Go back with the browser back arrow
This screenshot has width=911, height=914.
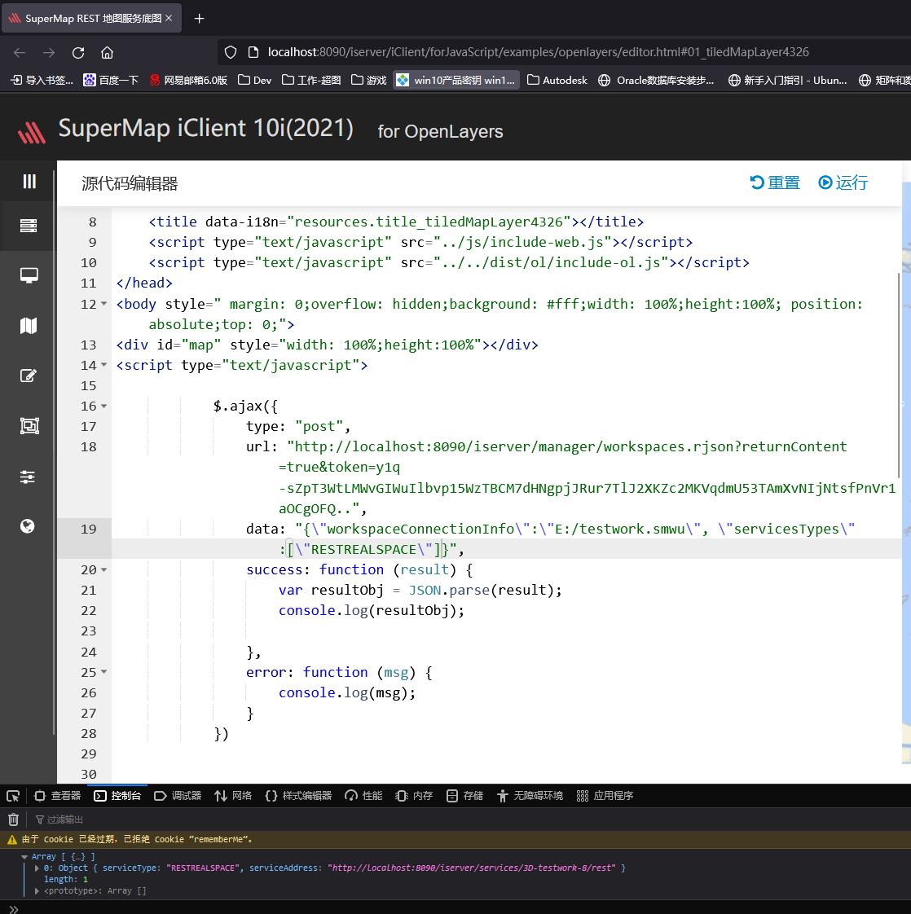point(20,52)
